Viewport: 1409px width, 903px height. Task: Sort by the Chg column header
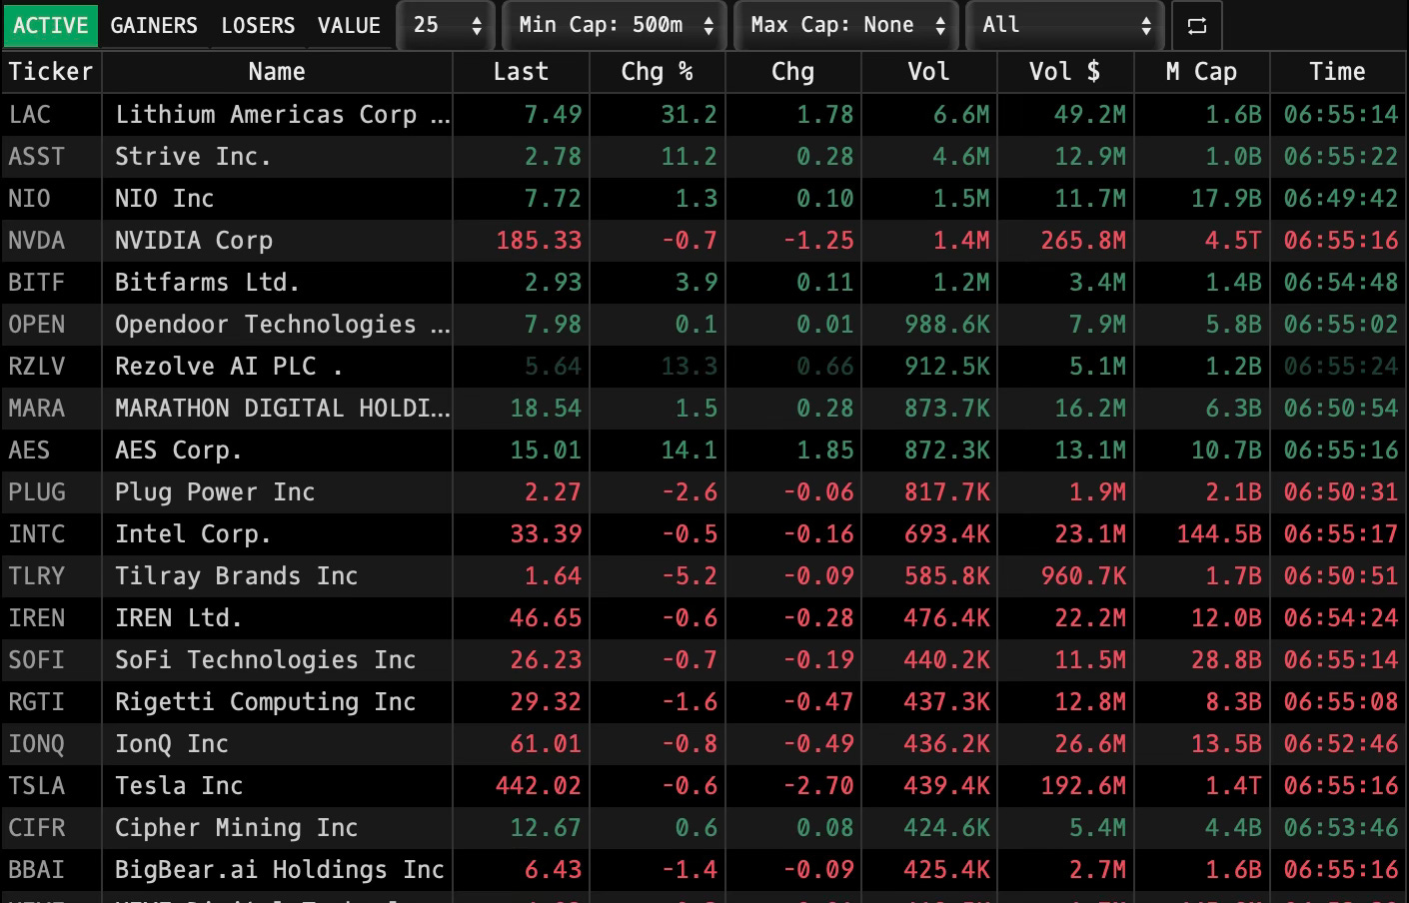[792, 72]
